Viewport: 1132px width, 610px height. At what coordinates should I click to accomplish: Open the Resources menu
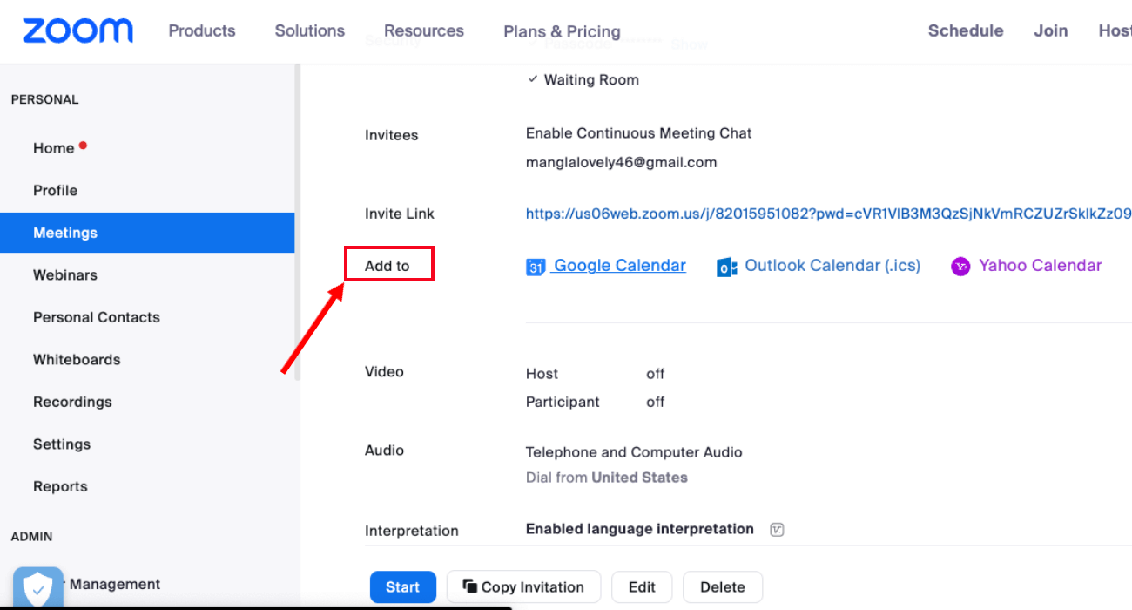tap(424, 30)
